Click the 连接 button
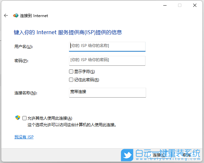The height and width of the screenshot is (163, 204). (159, 155)
